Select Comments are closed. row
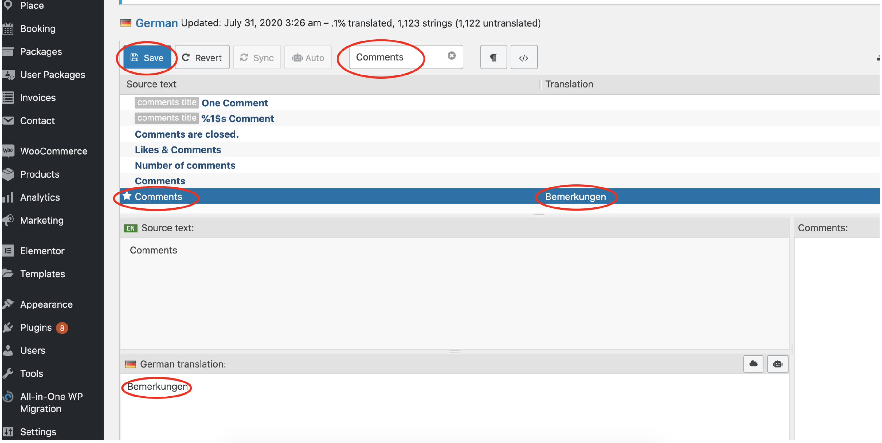 pos(500,134)
